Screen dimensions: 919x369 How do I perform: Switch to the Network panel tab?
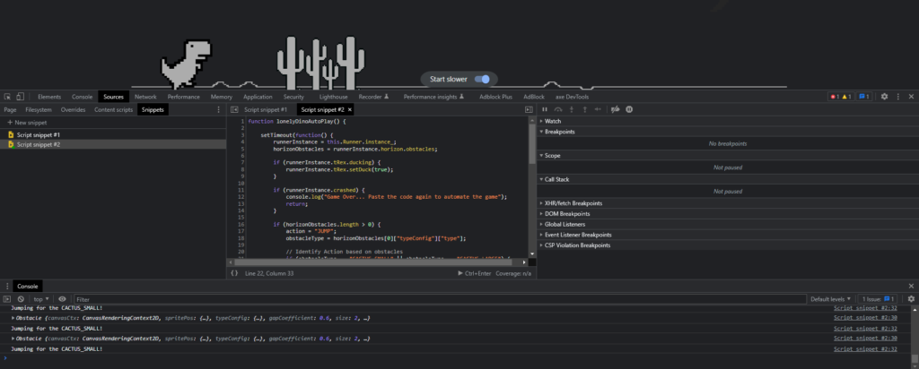click(145, 97)
